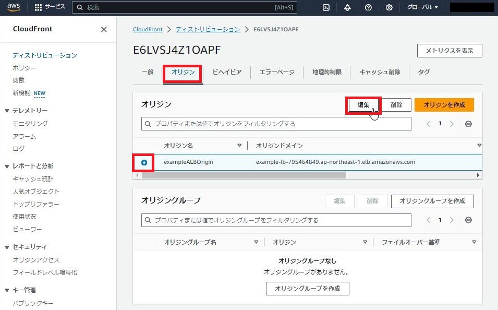Launch CloudShell from the top navigation bar
Screen dimensions: 498x310
[x=326, y=7]
